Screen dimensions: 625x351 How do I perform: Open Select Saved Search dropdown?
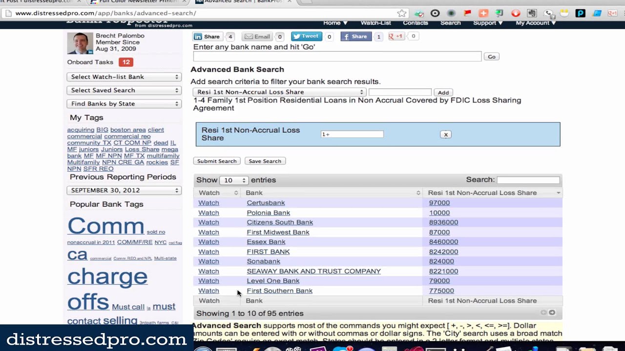(x=124, y=90)
